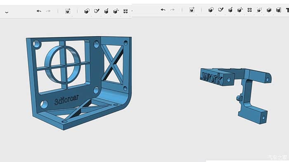Screen dimensions: 289x162
Task: Choose the split cube tool next to the T
Action: point(279,10)
